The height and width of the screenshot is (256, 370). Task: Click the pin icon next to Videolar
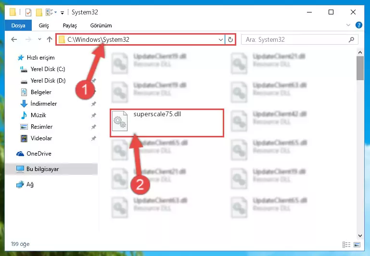click(x=94, y=138)
